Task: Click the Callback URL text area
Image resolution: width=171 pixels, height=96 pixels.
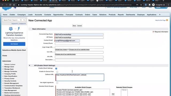Action: [x=80, y=77]
